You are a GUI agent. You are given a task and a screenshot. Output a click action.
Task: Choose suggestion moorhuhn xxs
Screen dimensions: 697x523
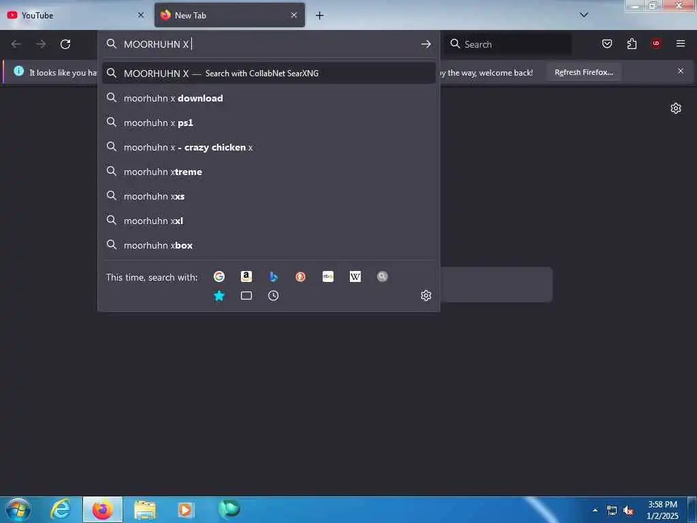[x=268, y=196]
